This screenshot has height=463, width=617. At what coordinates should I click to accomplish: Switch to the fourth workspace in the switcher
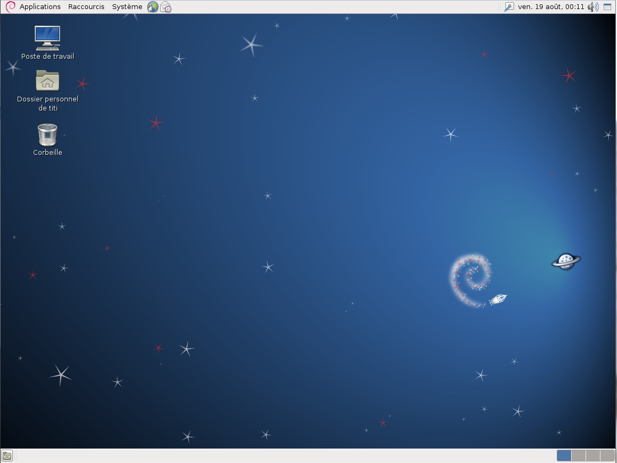(x=607, y=456)
